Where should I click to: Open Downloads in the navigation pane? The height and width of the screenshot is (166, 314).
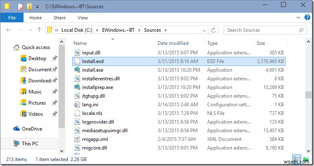point(40,81)
